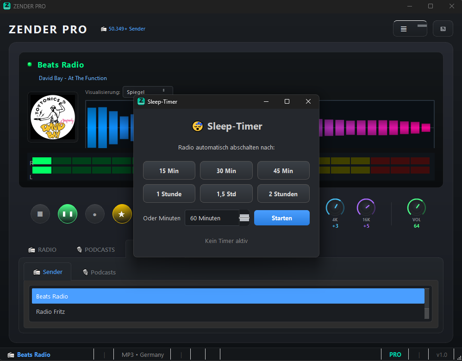Click the VOL volume knob
462x361 pixels.
416,207
